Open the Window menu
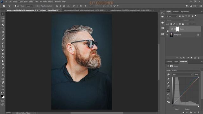The width and height of the screenshot is (203, 114). coord(58,2)
